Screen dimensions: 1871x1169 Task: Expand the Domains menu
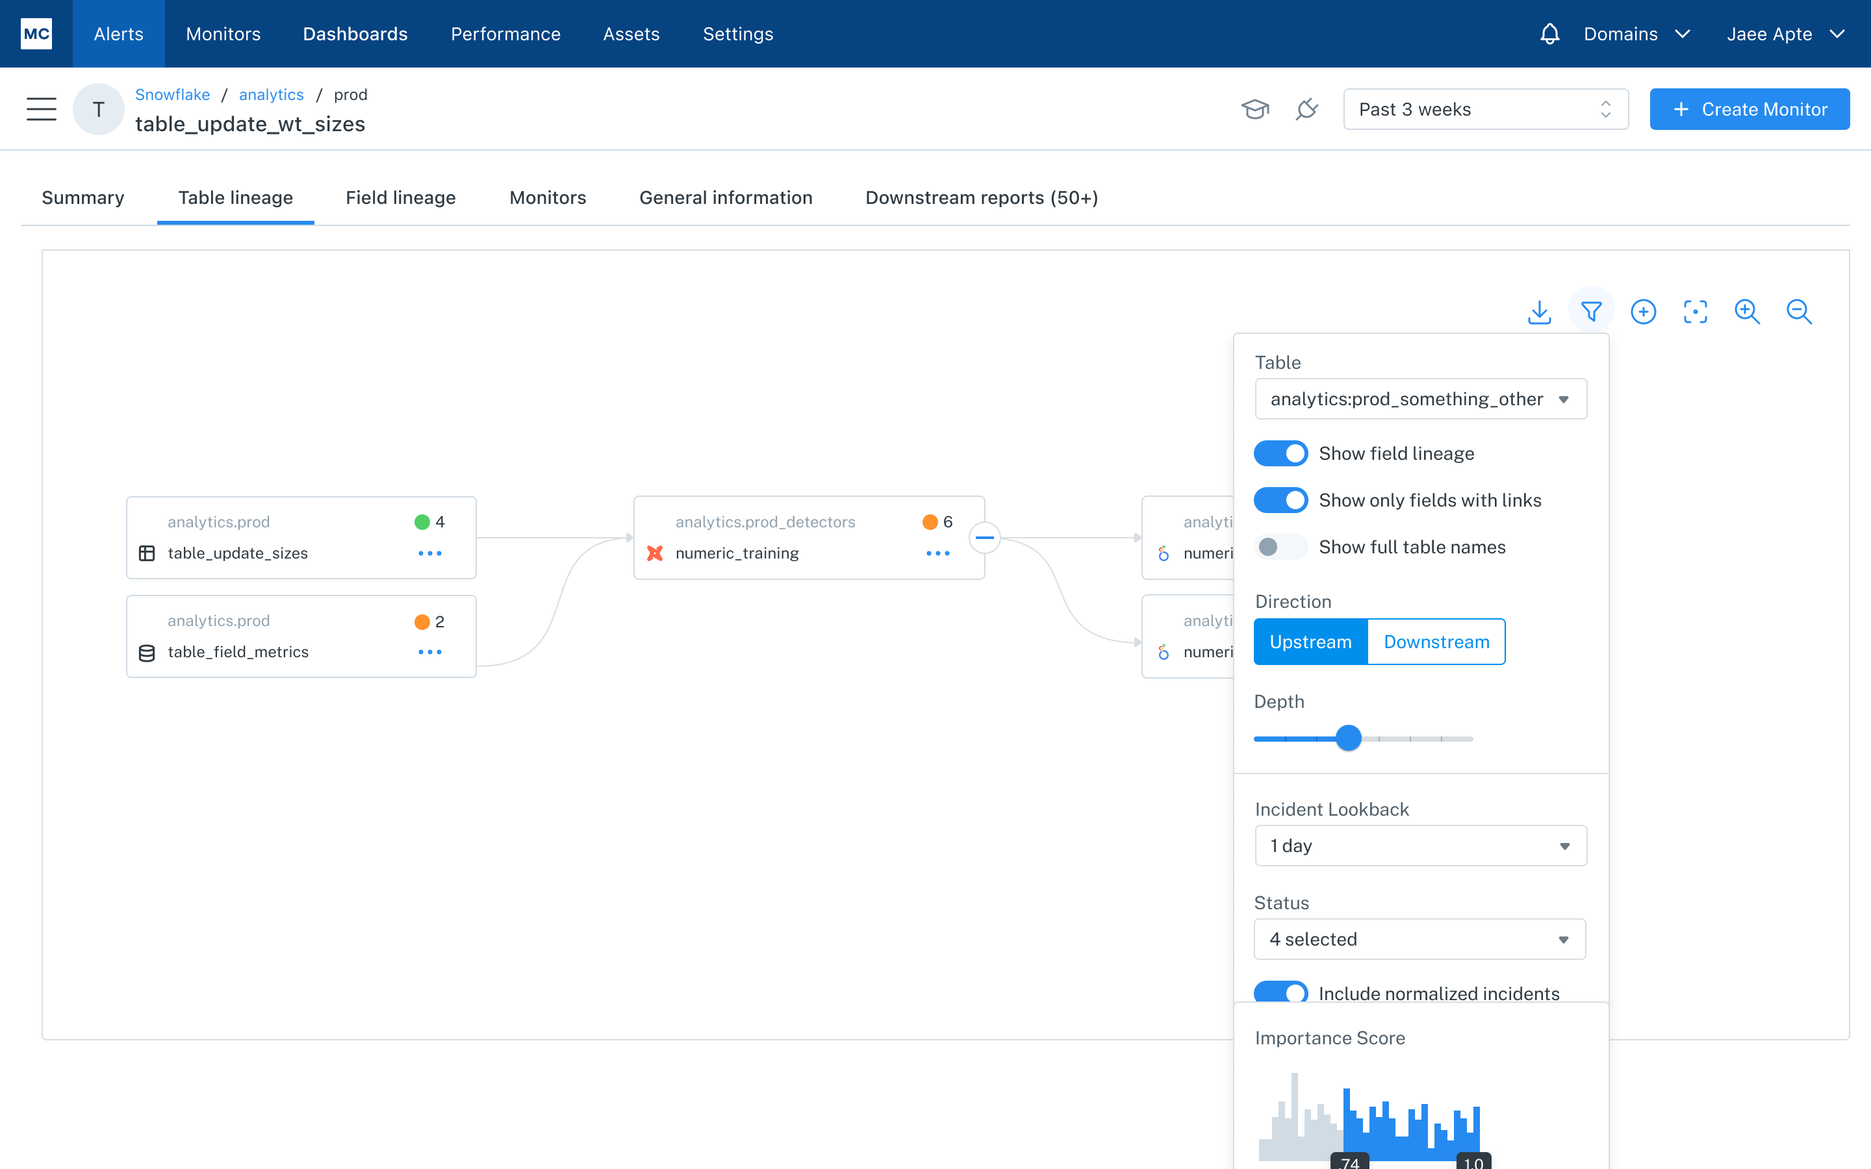coord(1636,34)
